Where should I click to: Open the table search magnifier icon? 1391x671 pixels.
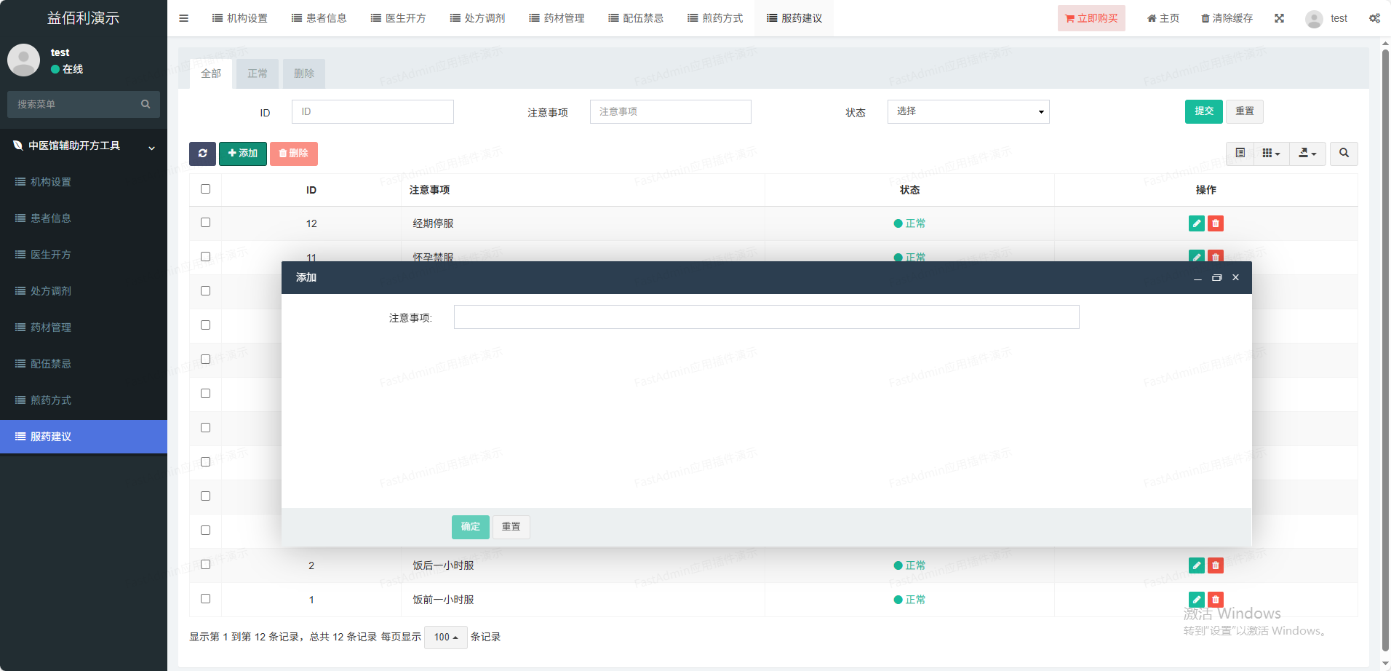(1344, 154)
